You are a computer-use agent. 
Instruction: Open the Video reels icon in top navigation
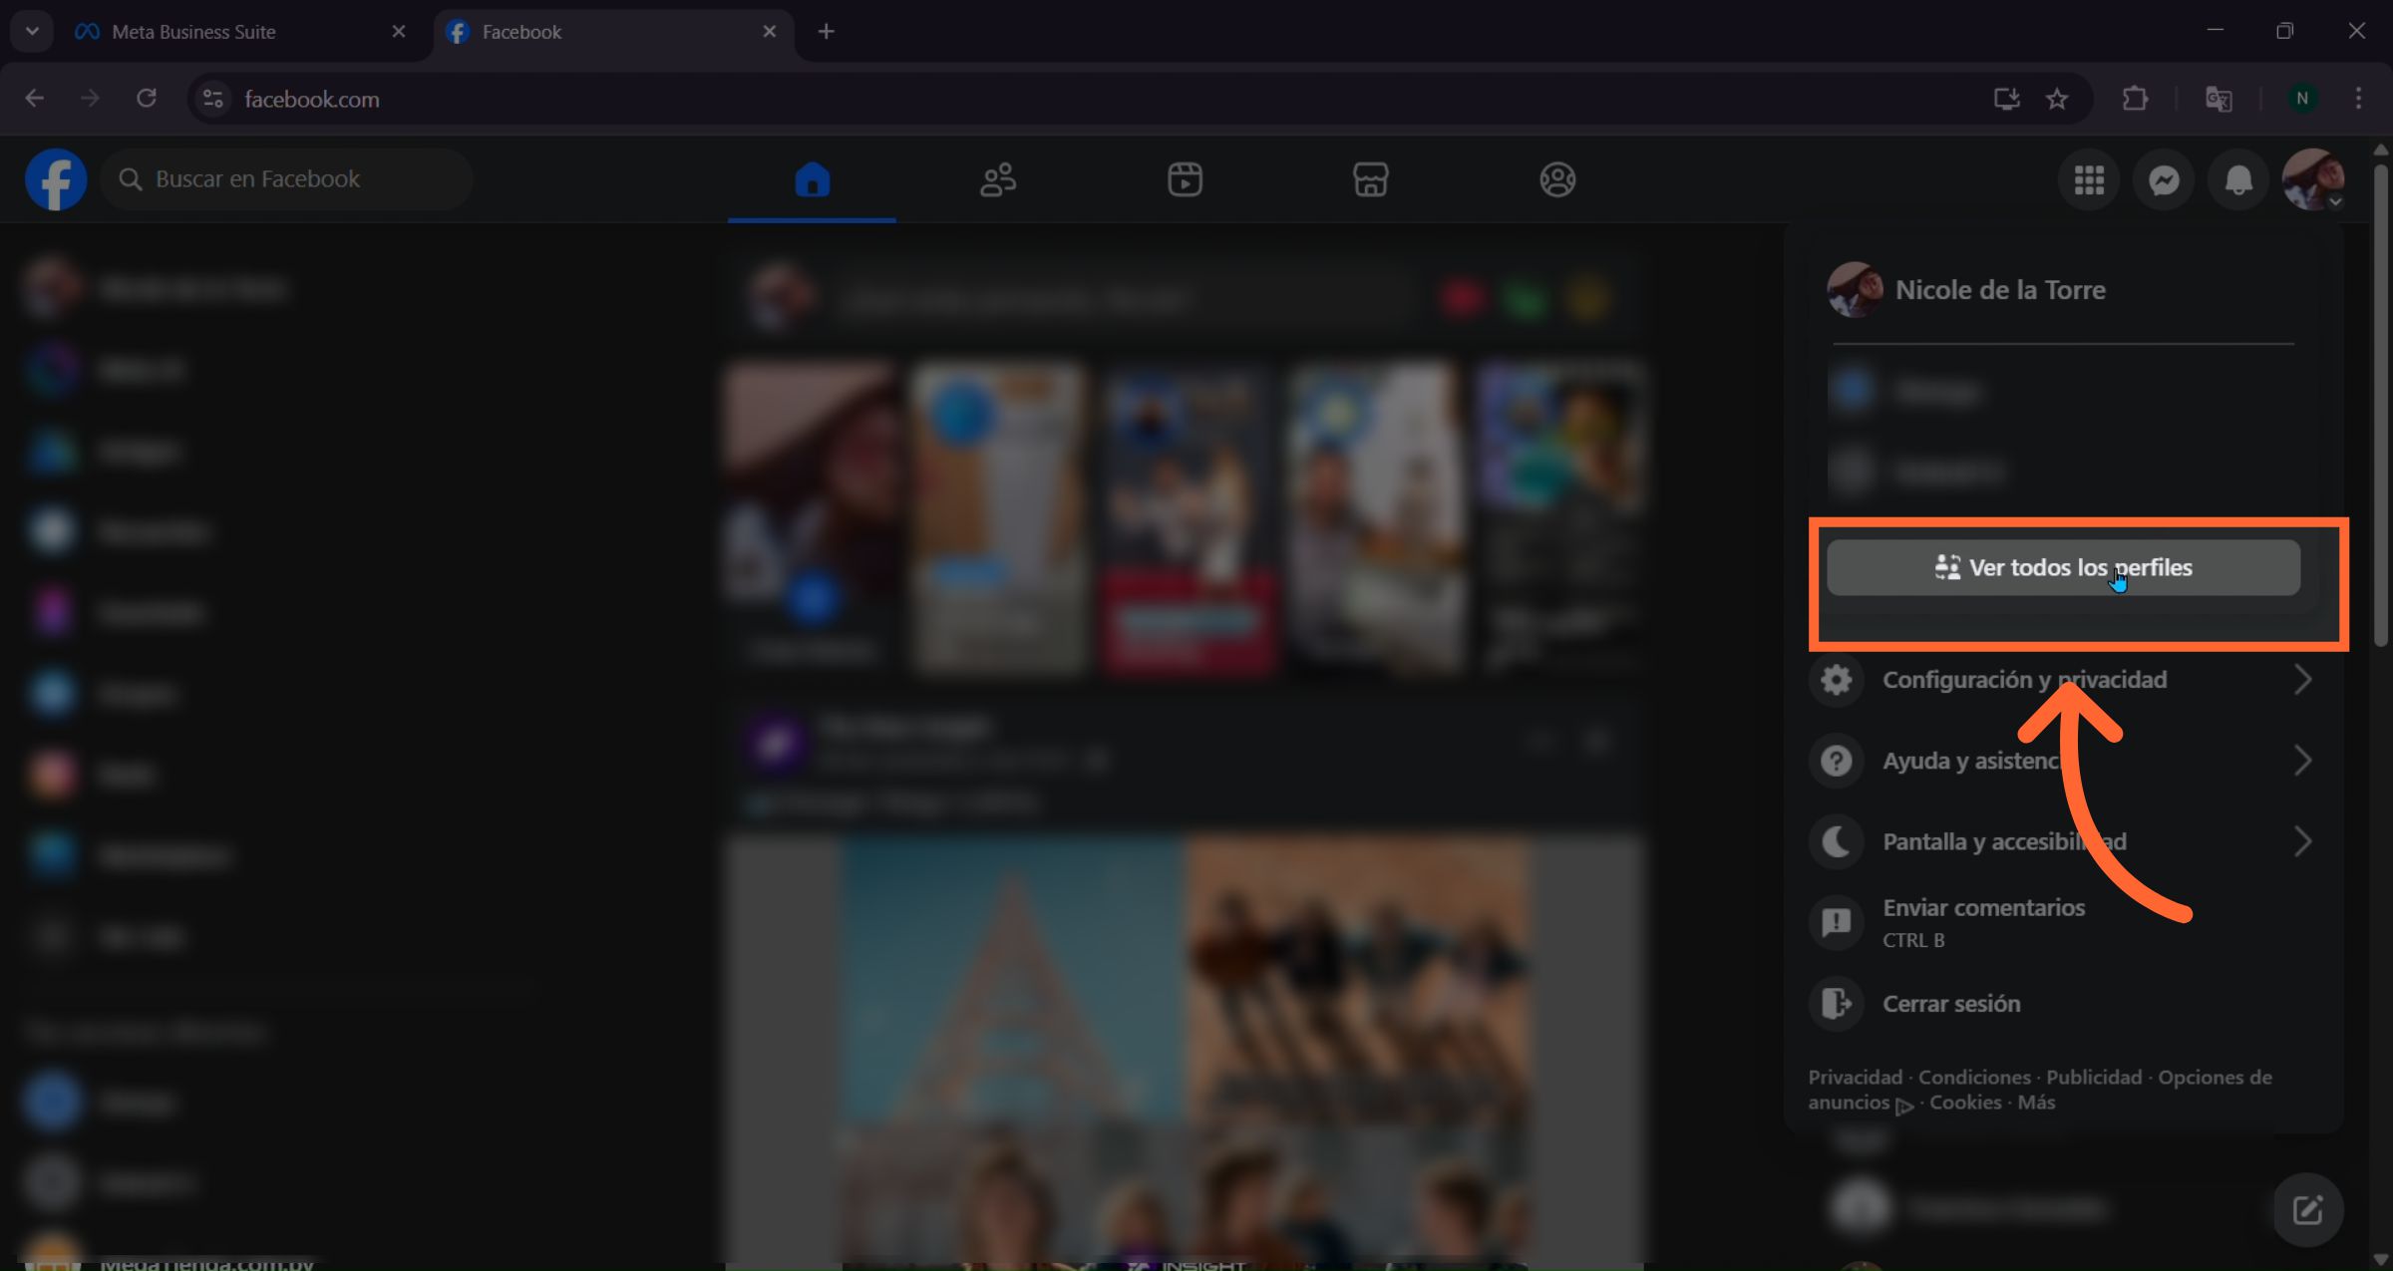[x=1185, y=180]
